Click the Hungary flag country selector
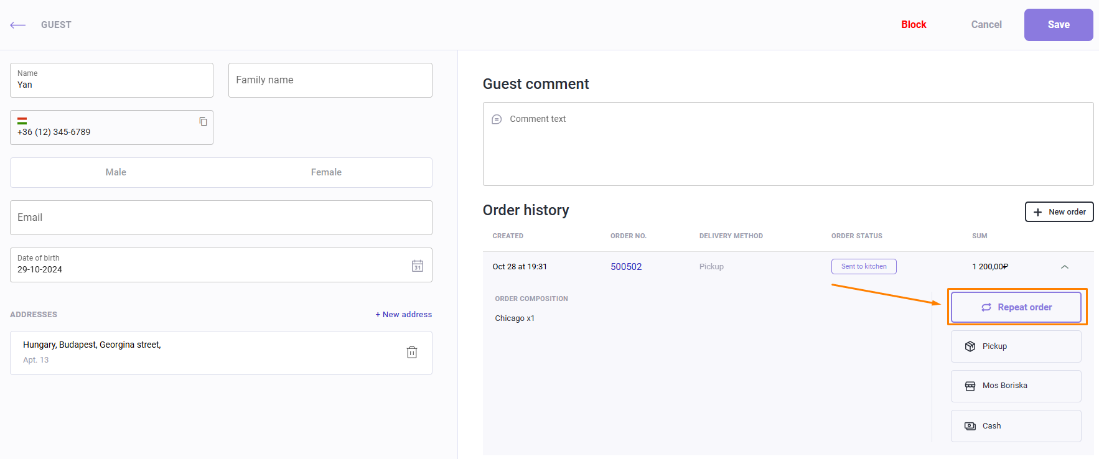1099x459 pixels. 22,121
